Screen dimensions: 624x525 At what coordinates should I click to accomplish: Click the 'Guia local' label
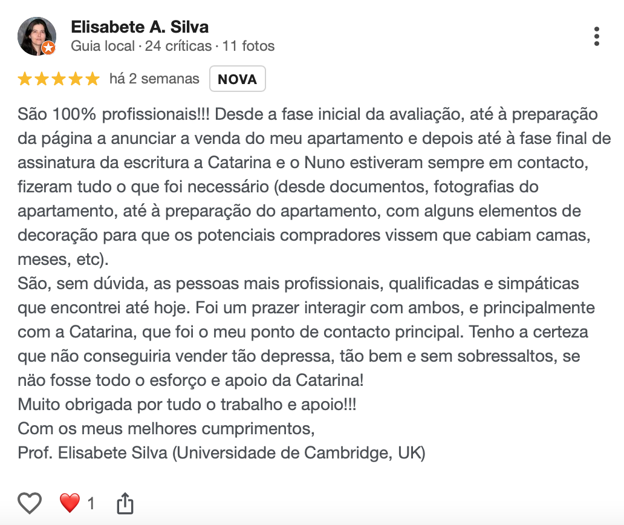(x=103, y=46)
